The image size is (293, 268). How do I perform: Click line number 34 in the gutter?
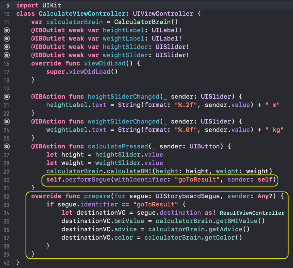click(x=7, y=213)
